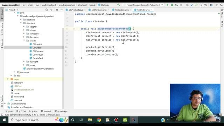Click the facade breadcrumb segment
Screen dimensions: 224x126
tap(92, 5)
